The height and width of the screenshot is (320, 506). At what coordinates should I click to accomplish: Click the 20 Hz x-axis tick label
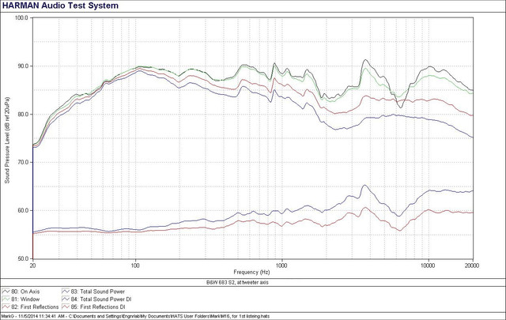coord(32,265)
